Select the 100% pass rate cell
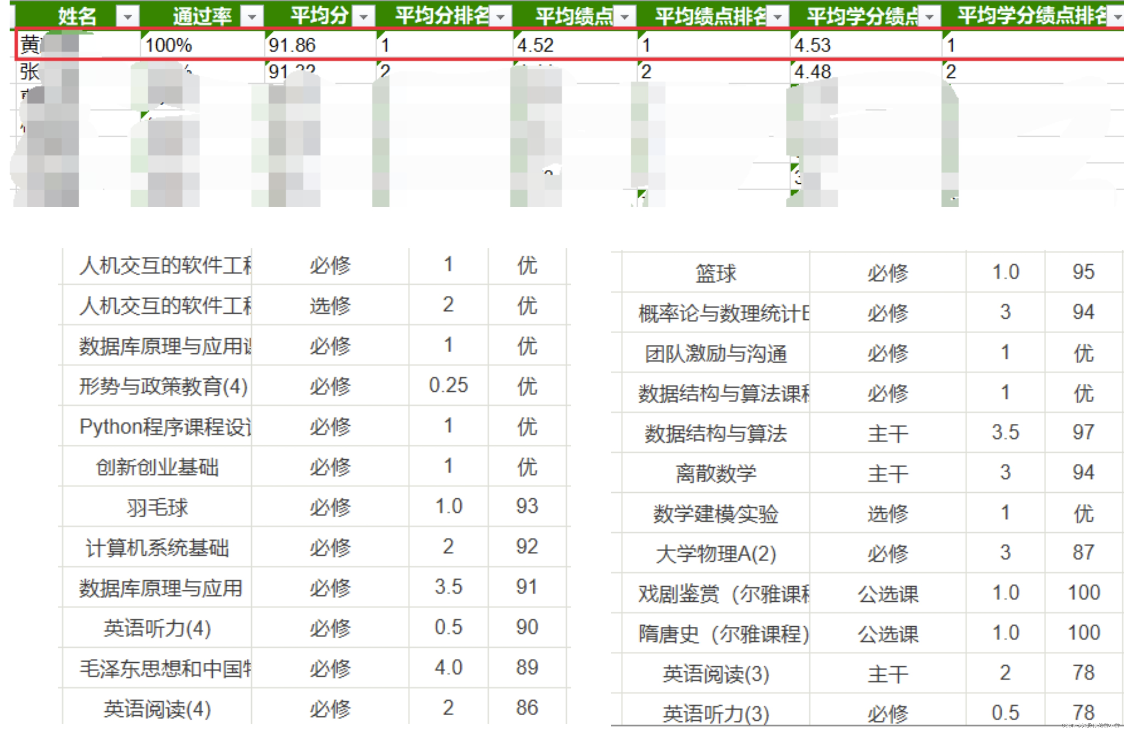Viewport: 1124px width, 731px height. [202, 45]
